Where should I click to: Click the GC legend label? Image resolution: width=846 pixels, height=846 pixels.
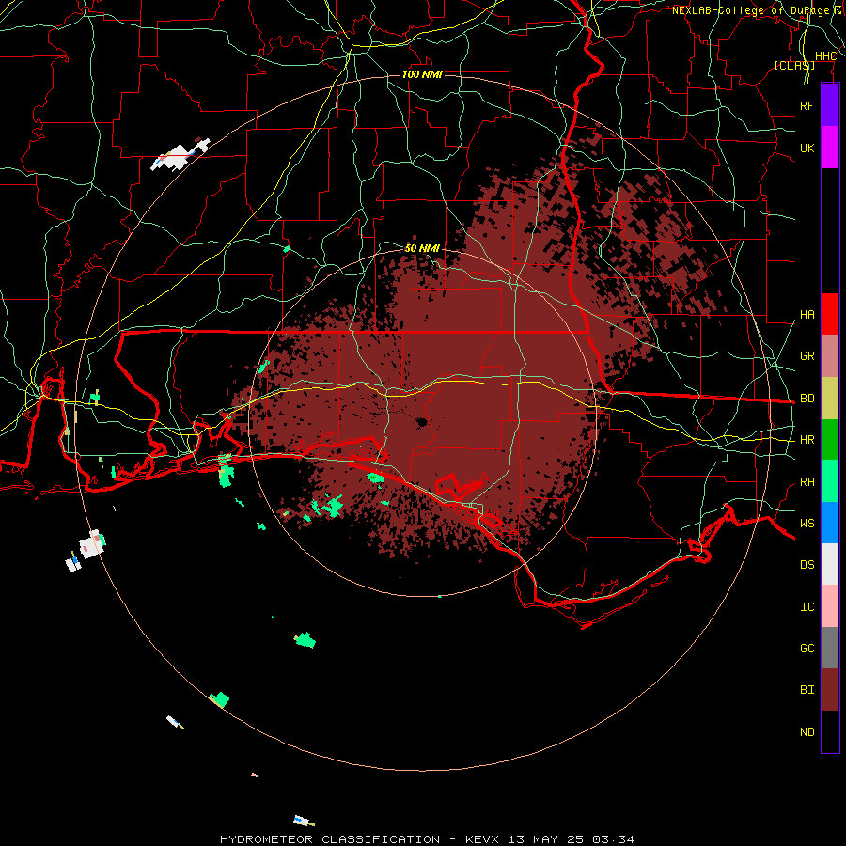(807, 649)
